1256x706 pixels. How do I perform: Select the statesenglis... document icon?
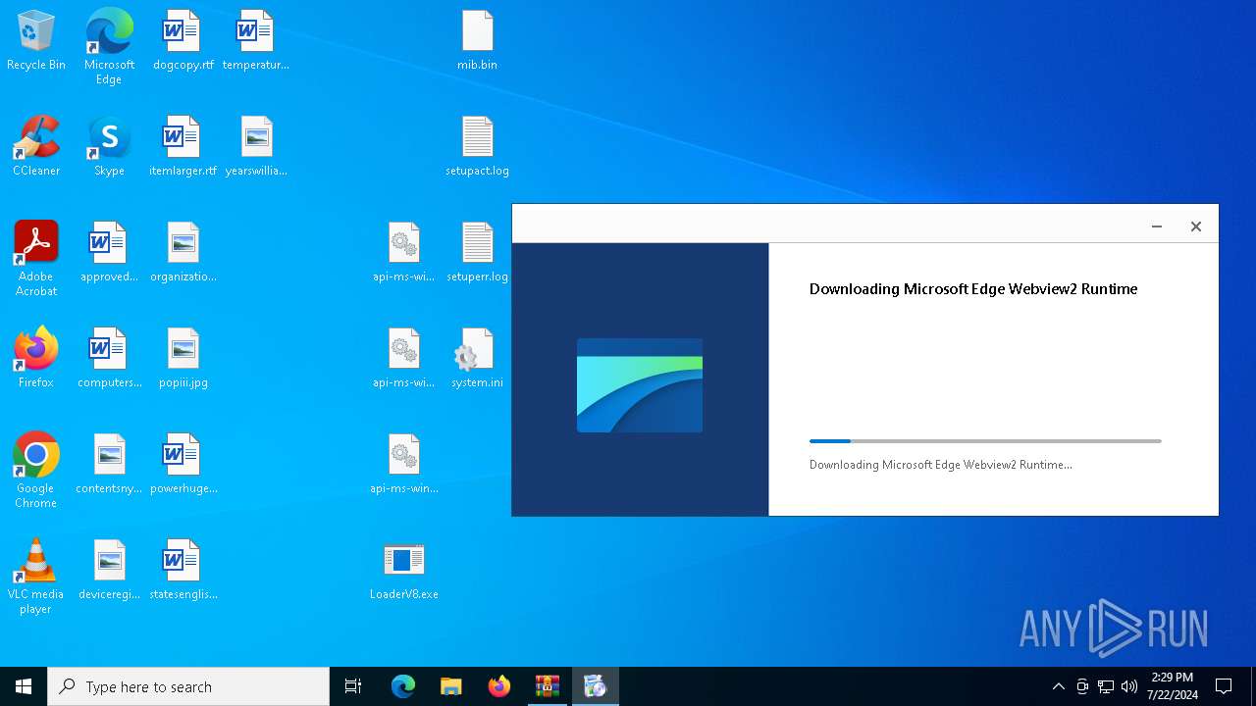click(x=183, y=570)
